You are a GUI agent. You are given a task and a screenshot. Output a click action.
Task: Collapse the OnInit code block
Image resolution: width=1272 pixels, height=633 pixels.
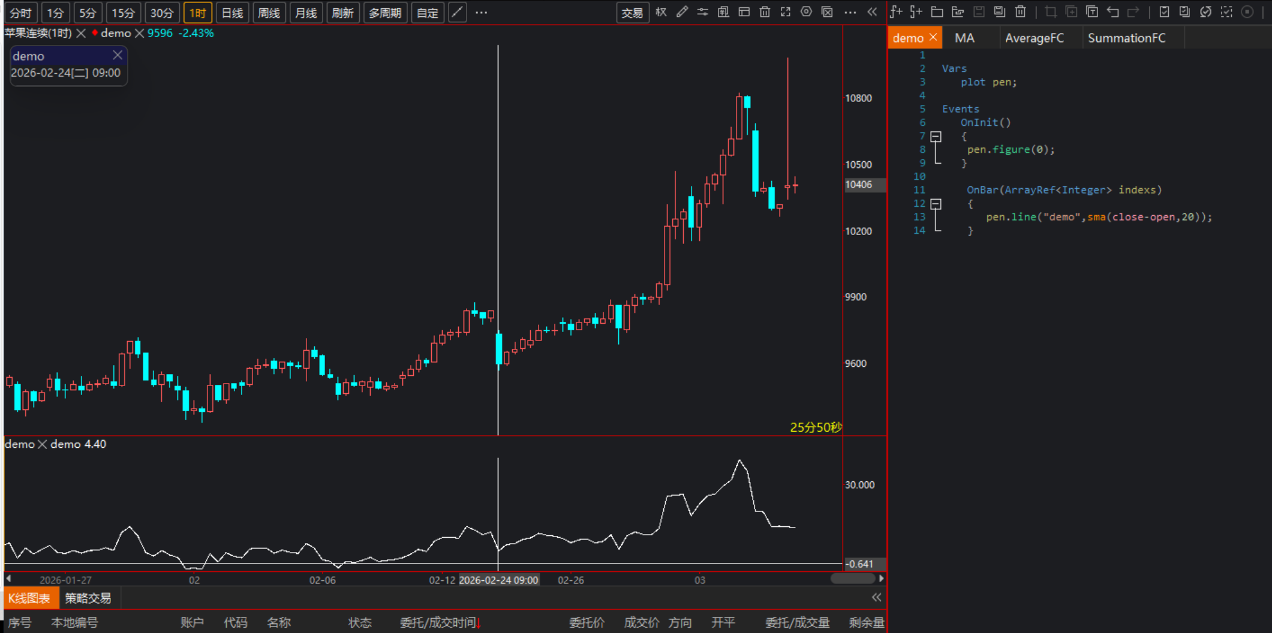[x=936, y=137]
